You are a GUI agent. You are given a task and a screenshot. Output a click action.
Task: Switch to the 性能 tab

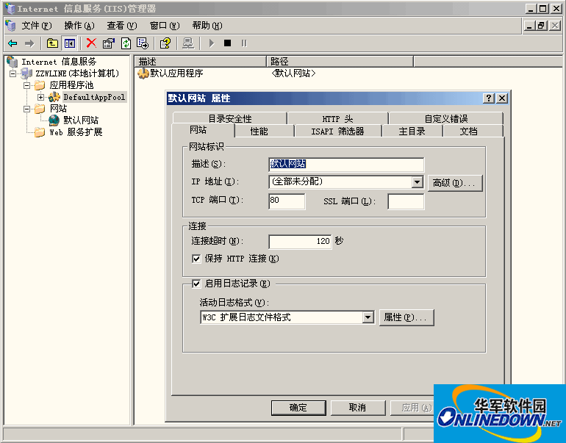[259, 132]
